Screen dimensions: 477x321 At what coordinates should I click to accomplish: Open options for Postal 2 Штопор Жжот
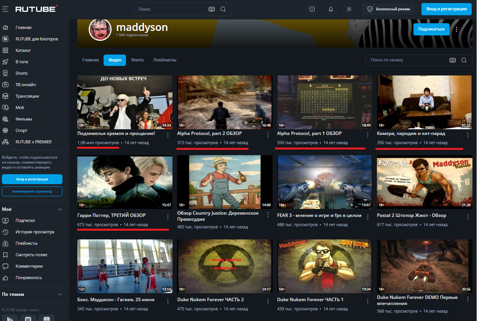click(x=467, y=217)
